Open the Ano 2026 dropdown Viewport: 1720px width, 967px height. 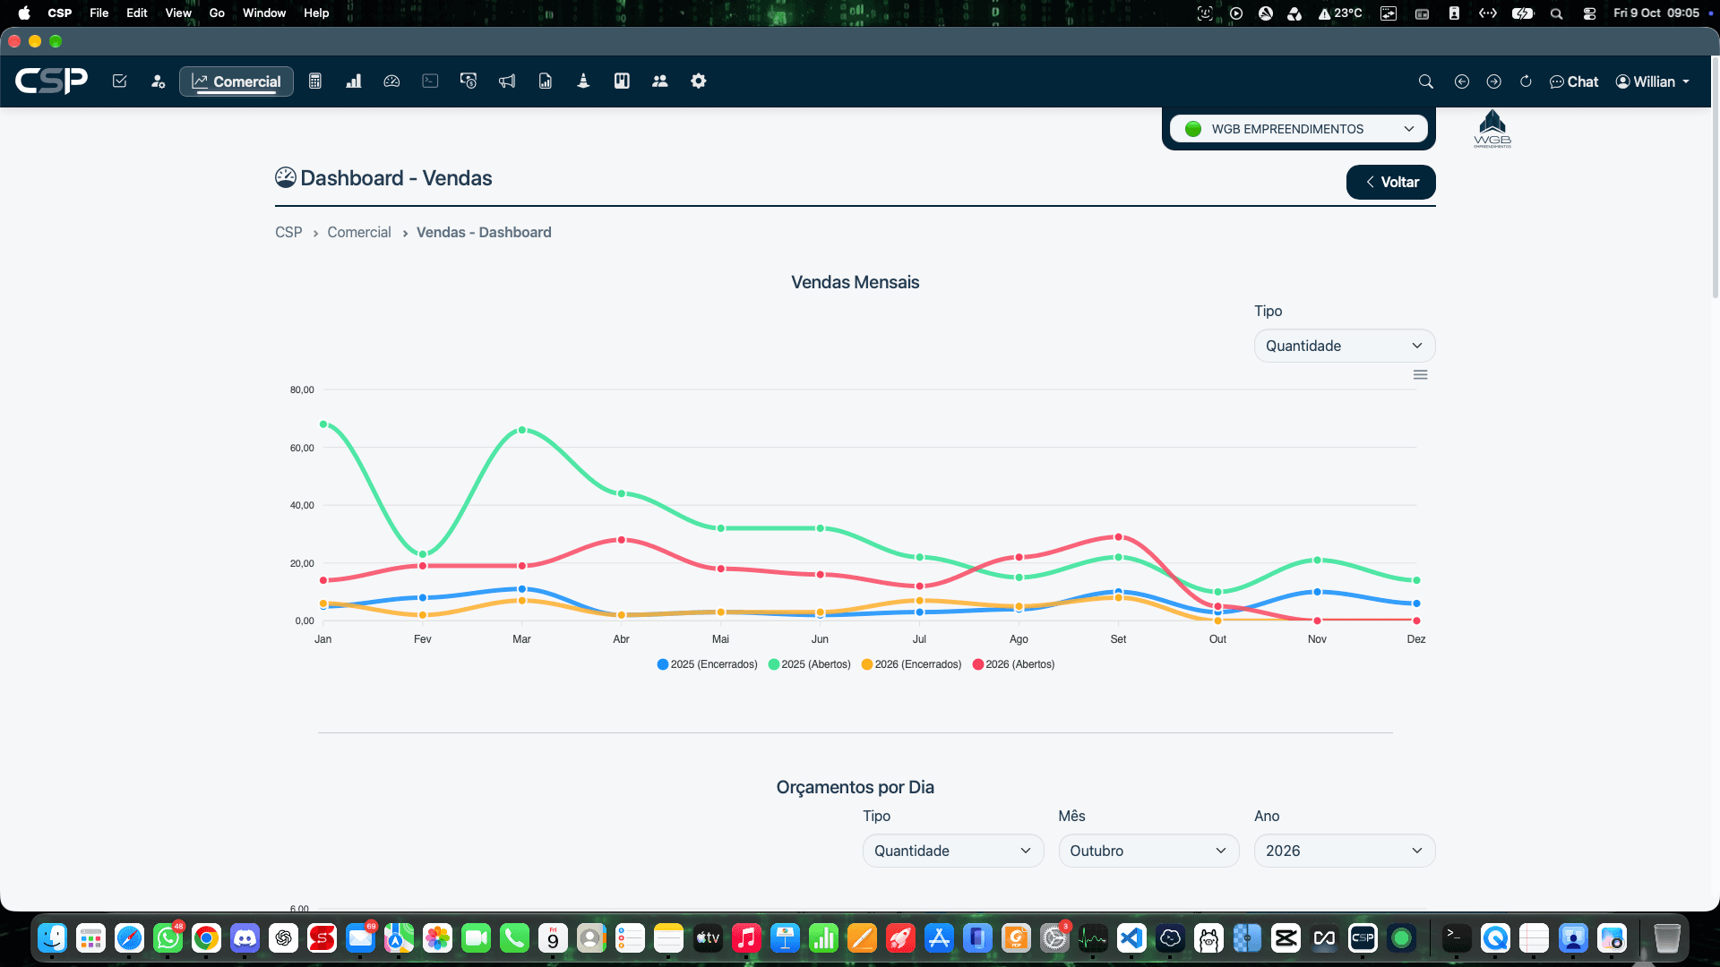click(x=1345, y=851)
